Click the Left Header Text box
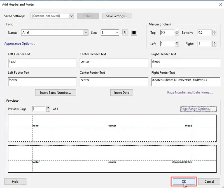The image size is (224, 188). (x=42, y=63)
